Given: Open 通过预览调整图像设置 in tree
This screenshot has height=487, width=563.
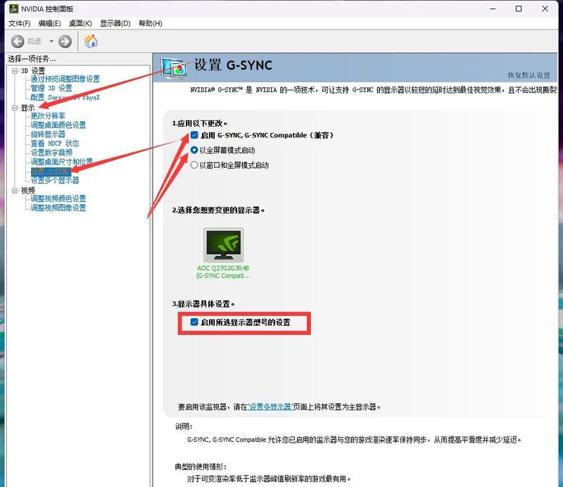Looking at the screenshot, I should coord(65,79).
